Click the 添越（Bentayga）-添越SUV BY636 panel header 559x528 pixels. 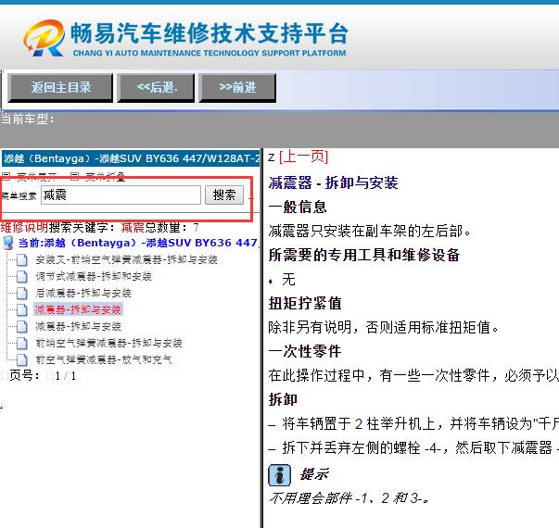point(131,158)
